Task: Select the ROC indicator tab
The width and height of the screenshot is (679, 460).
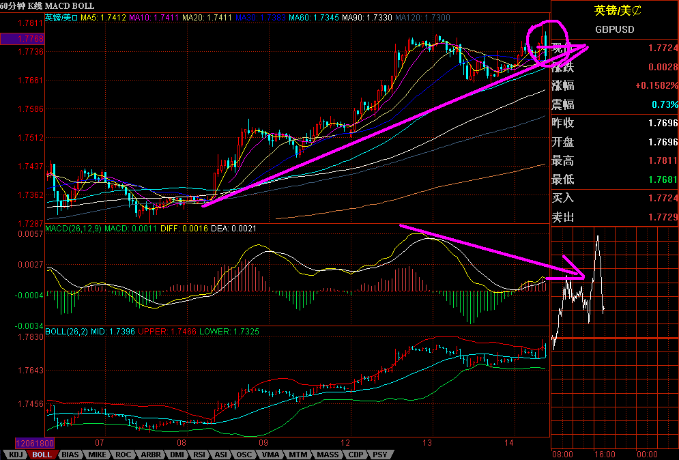Action: (124, 455)
